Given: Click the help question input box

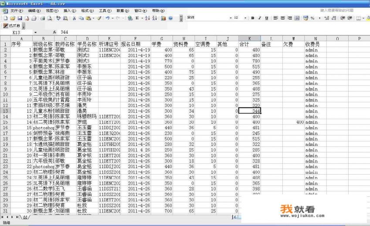Looking at the screenshot, I should 337,10.
